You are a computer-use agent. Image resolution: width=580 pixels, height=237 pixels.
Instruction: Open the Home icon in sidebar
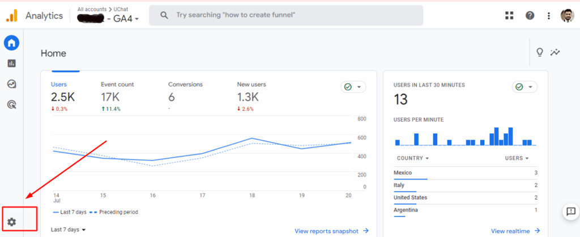pos(11,42)
